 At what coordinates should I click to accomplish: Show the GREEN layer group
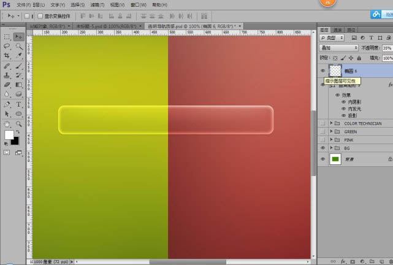(322, 132)
